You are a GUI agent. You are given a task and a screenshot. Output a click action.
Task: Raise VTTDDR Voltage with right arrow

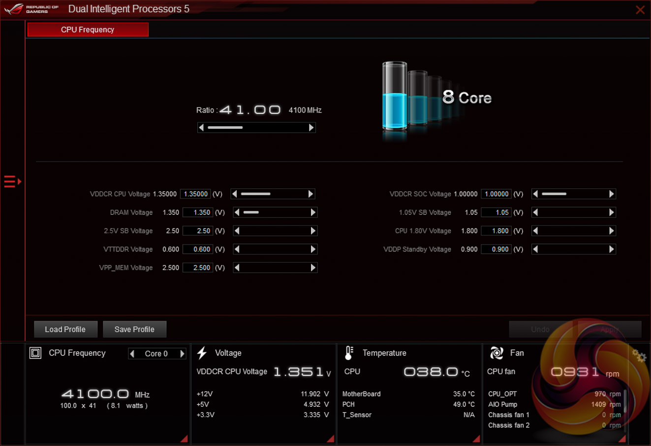313,249
